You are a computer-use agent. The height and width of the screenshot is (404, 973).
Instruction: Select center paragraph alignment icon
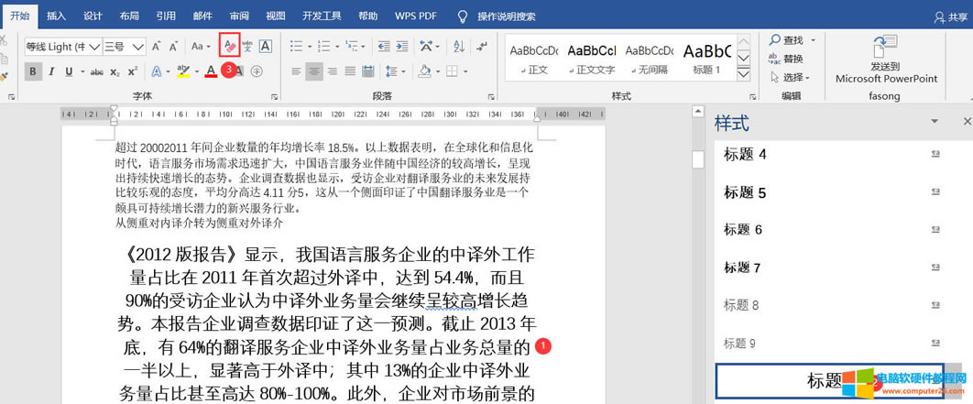(314, 71)
